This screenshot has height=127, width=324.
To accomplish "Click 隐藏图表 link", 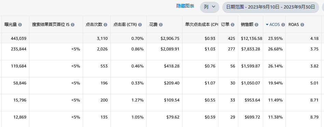I will [x=185, y=6].
